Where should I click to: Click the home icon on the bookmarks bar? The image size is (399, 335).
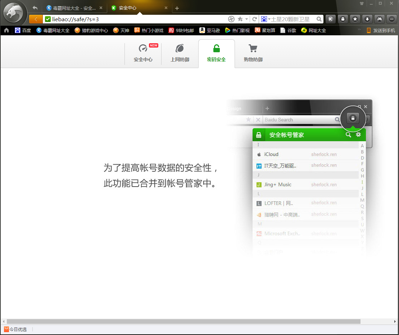[x=6, y=30]
